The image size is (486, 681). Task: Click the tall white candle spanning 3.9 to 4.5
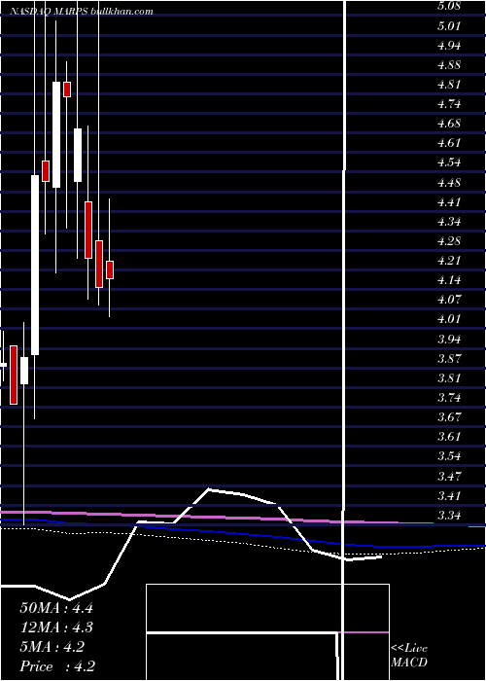35,265
